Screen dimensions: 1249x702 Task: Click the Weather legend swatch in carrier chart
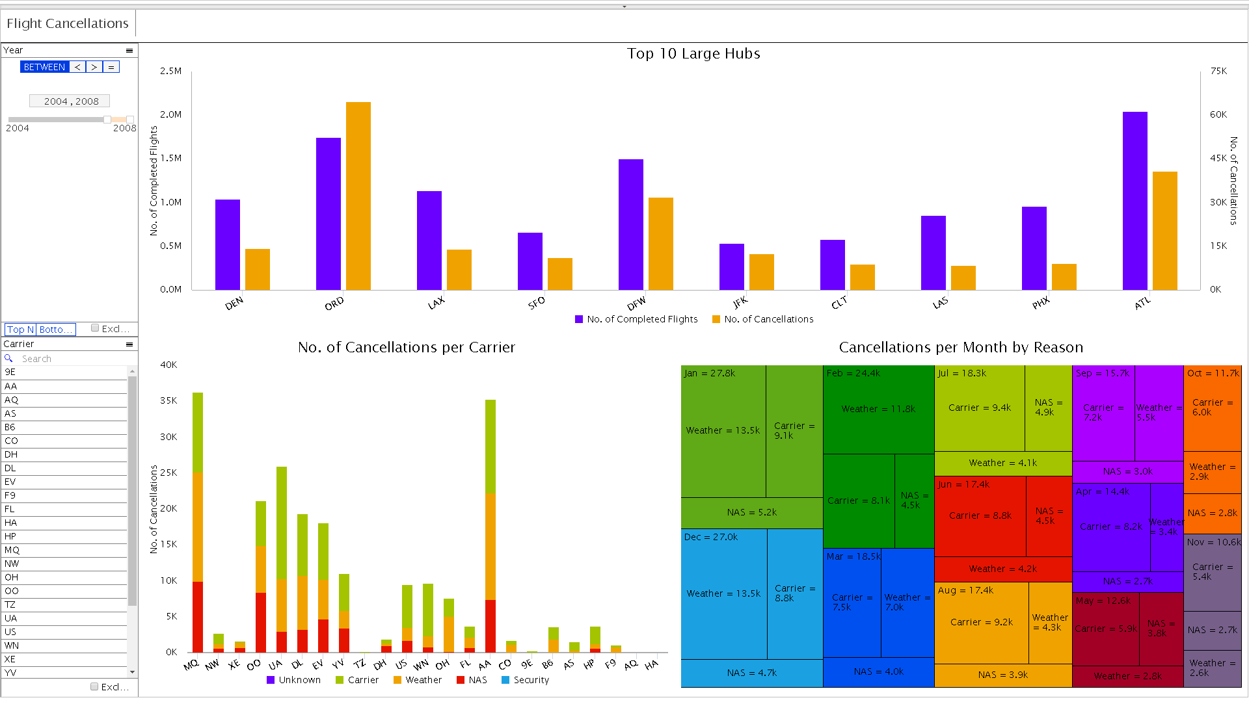click(x=397, y=680)
